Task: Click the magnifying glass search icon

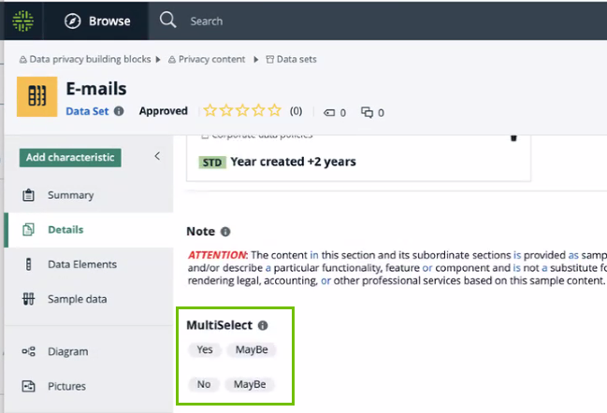Action: click(168, 20)
